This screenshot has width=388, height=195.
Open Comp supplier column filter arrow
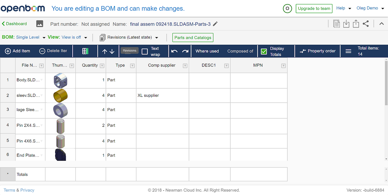click(185, 66)
